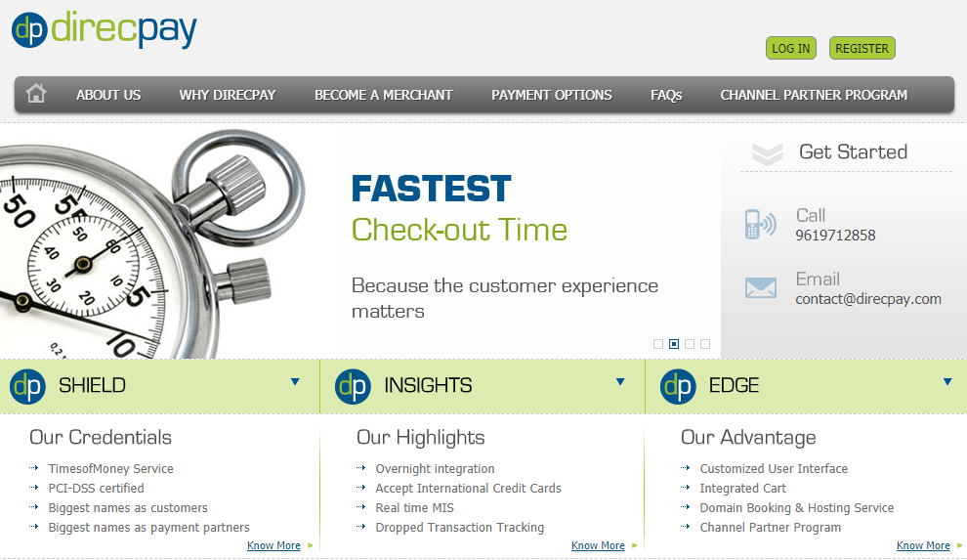Click Biggest names as payment partners
This screenshot has width=967, height=560.
(x=149, y=528)
